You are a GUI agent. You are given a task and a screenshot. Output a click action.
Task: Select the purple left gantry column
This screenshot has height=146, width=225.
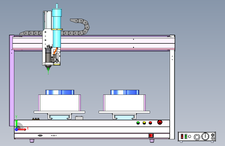tap(12, 81)
